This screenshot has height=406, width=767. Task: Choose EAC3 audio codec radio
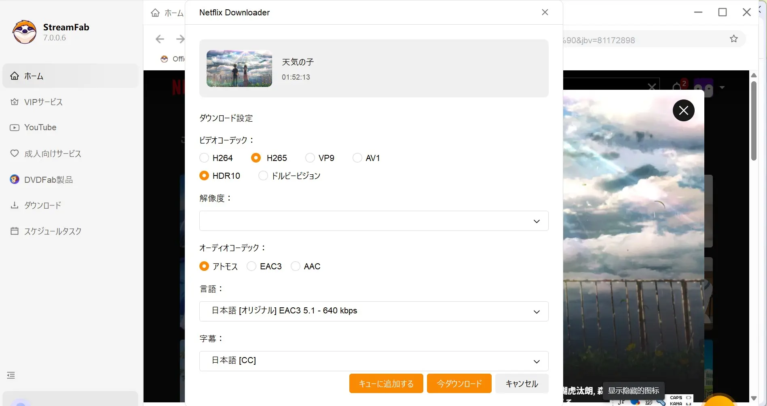coord(251,266)
